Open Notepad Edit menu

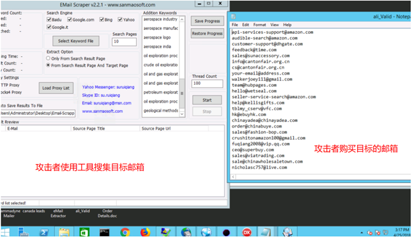245,25
